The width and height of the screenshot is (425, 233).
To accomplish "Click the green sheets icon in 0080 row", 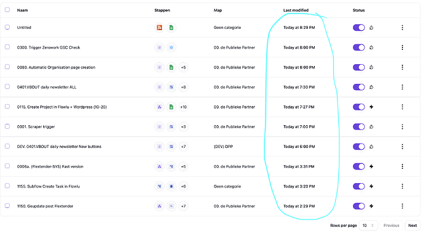I will tap(171, 67).
